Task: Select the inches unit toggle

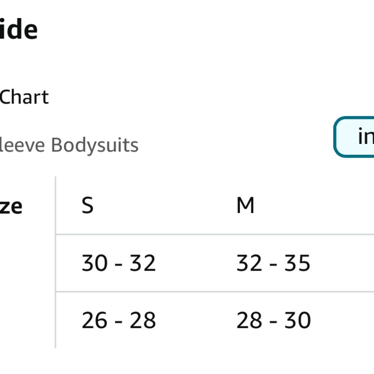Action: [354, 137]
